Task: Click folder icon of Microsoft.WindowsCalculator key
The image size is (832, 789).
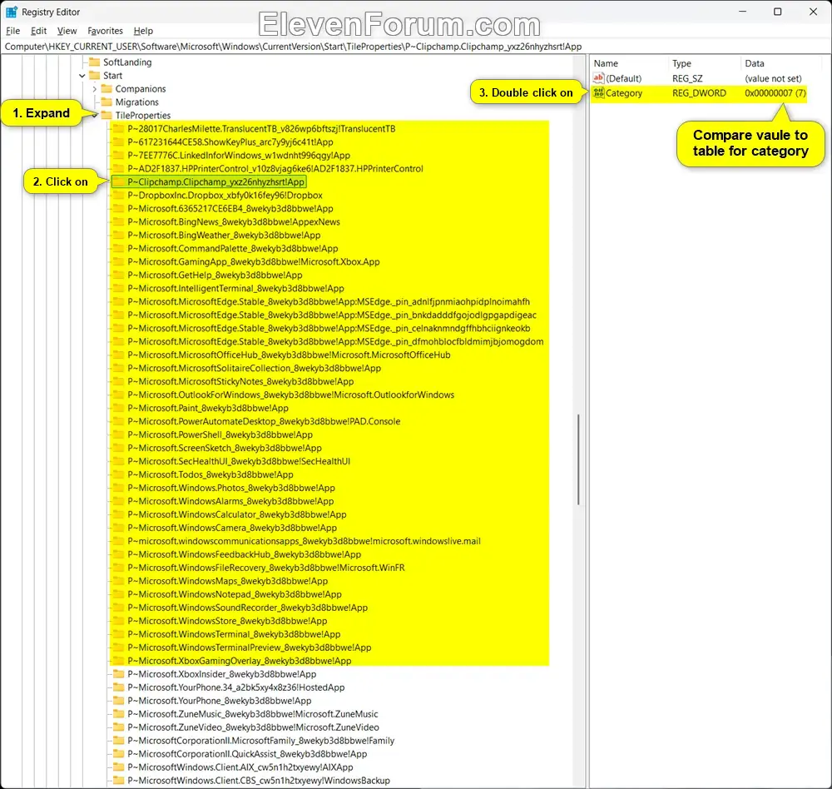Action: click(119, 514)
